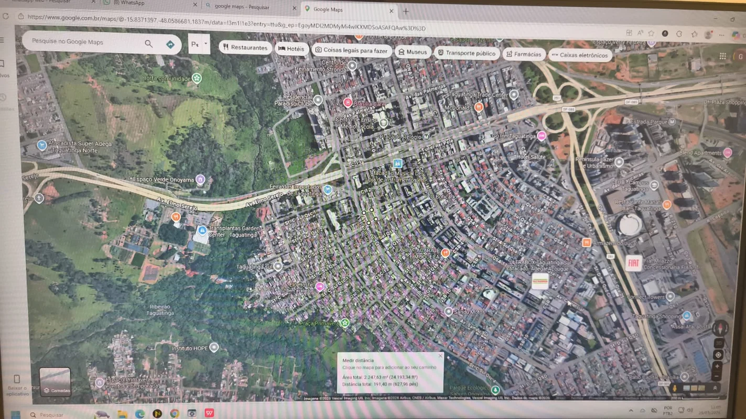Select the Atacadista Super Adega shopping pin
746x419 pixels.
pos(42,145)
